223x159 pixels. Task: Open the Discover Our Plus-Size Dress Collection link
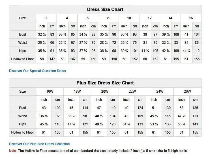[39, 144]
